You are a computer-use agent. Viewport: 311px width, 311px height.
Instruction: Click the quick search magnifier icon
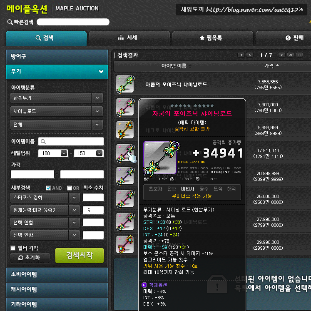[x=10, y=22]
